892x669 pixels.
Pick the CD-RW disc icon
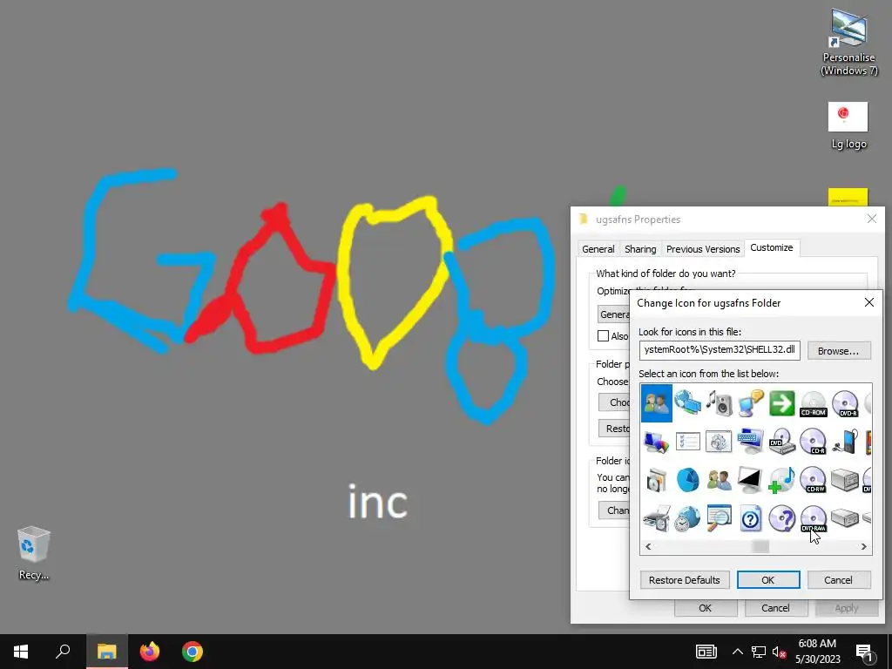813,480
